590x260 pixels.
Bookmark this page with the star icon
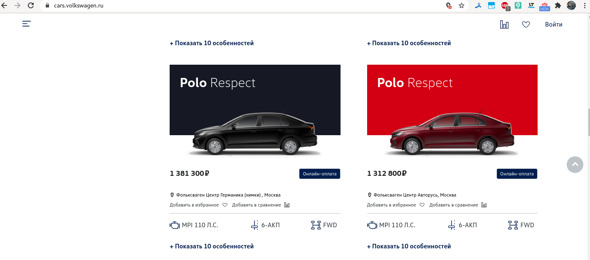tap(462, 6)
